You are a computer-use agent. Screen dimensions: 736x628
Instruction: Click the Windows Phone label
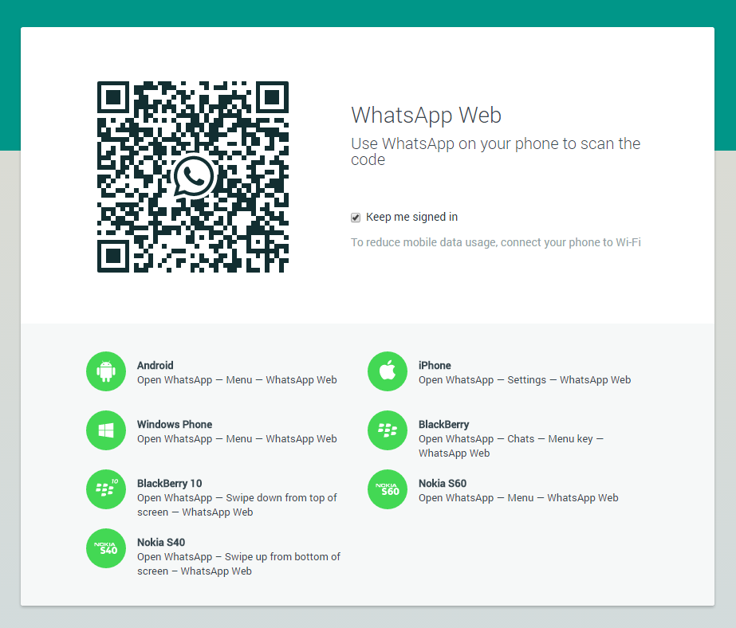click(x=175, y=424)
